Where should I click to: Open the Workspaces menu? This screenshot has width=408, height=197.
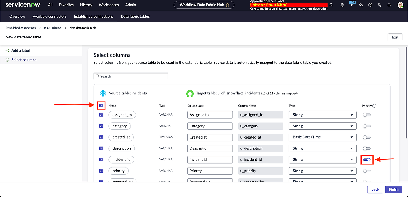109,5
